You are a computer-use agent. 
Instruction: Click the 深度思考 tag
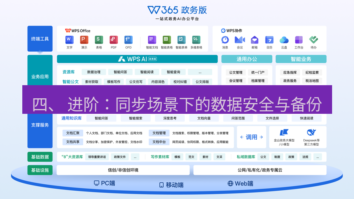pyautogui.click(x=170, y=118)
